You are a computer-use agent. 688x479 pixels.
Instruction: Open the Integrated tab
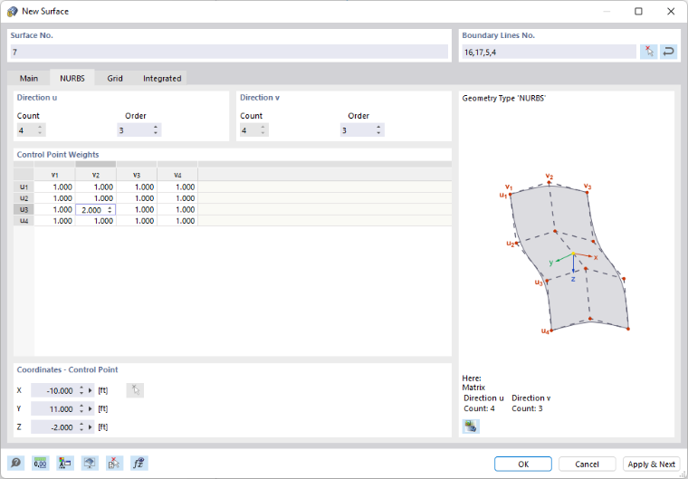coord(162,78)
